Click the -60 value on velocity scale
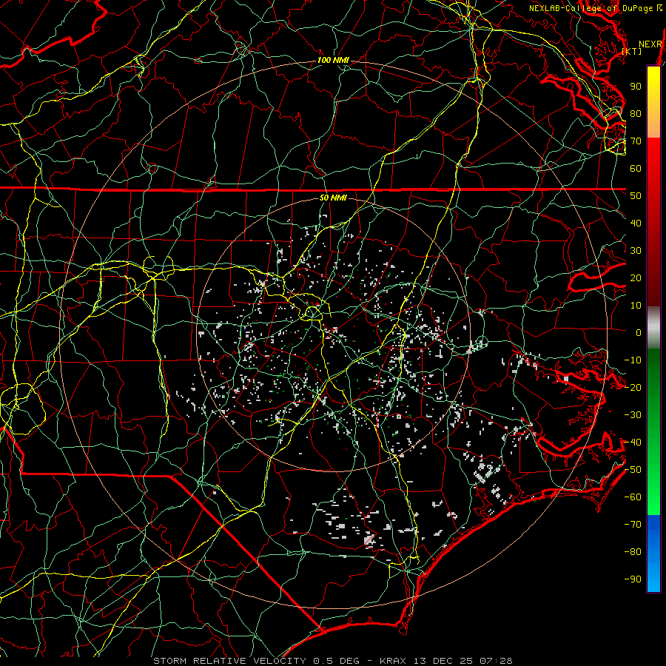The image size is (666, 666). 633,497
